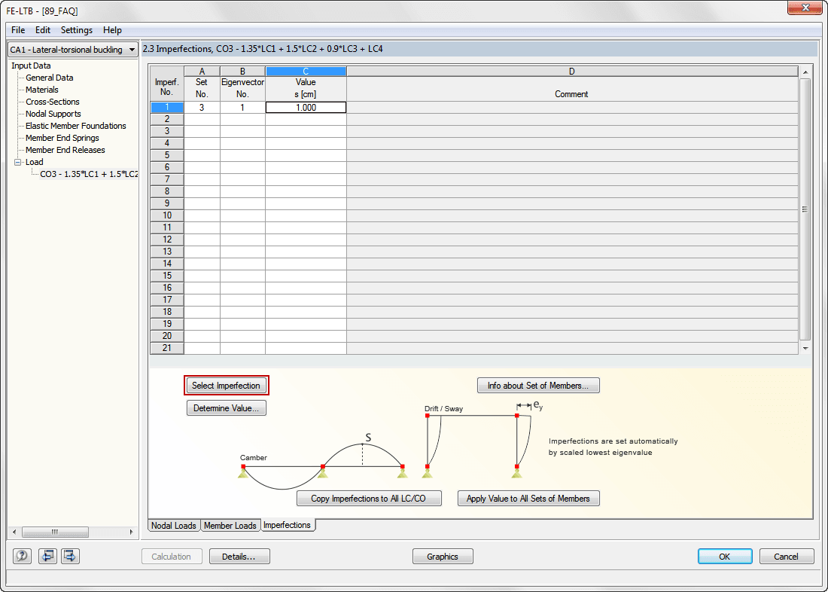Click tree panel horizontal scrollbar thumb
828x592 pixels.
click(x=55, y=532)
